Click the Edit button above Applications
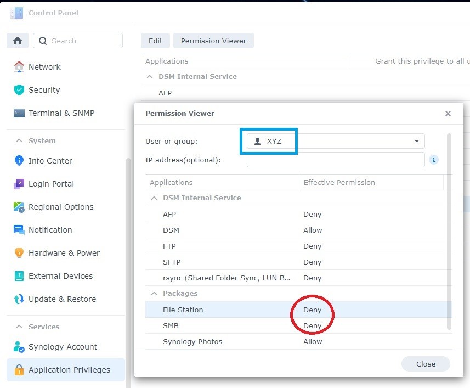 point(155,40)
